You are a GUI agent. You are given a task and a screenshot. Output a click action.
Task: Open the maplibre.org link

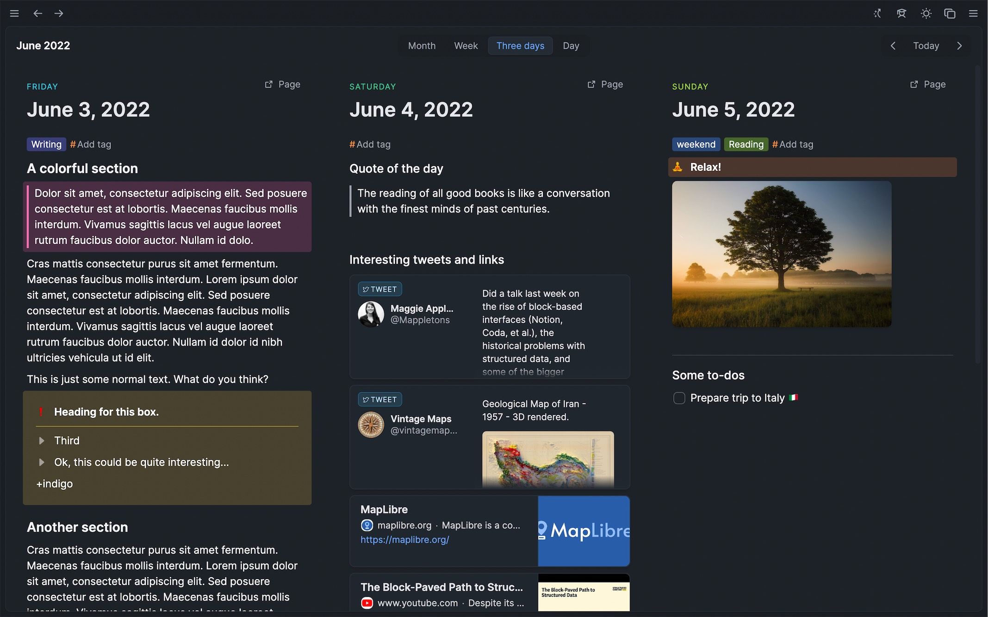tap(404, 539)
